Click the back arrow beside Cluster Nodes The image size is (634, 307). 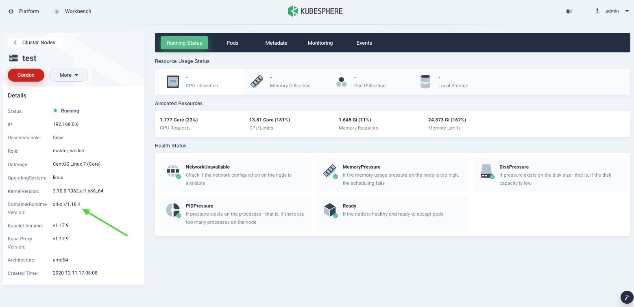pyautogui.click(x=15, y=43)
